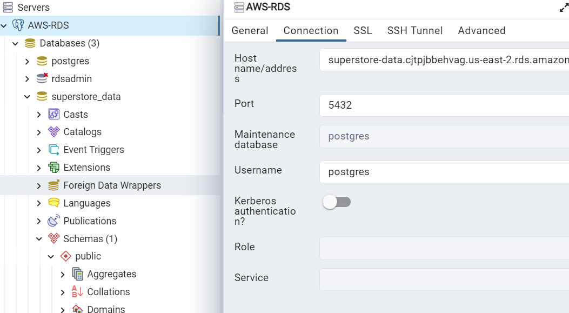Image resolution: width=569 pixels, height=313 pixels.
Task: Expand the Foreign Data Wrappers node
Action: click(x=39, y=186)
